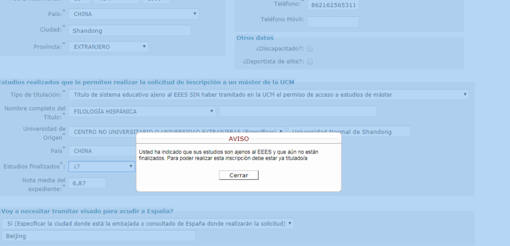Click the Nombre completo del Título label
The width and height of the screenshot is (510, 246).
tap(35, 112)
